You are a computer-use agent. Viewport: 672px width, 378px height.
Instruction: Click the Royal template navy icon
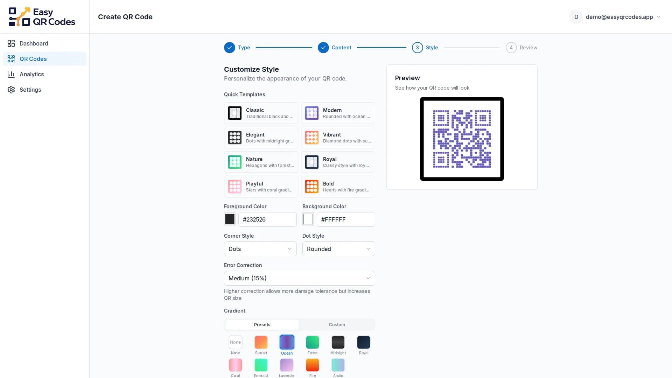coord(312,162)
